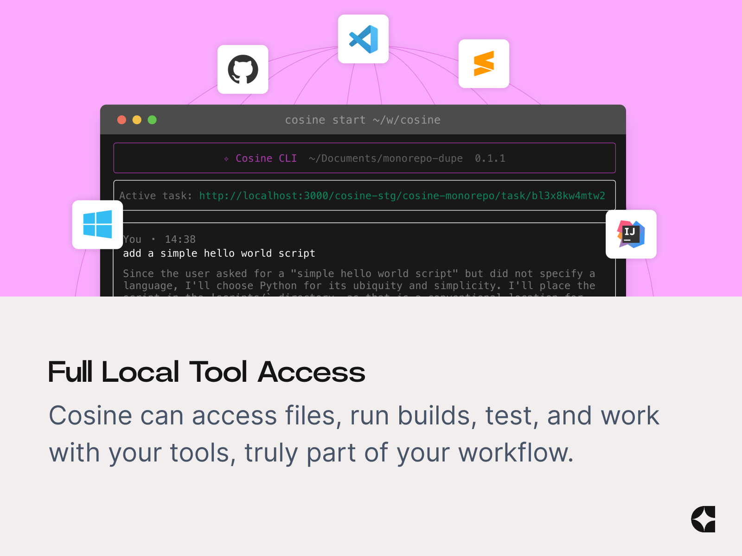Viewport: 742px width, 556px height.
Task: Click the green traffic light button
Action: point(152,120)
